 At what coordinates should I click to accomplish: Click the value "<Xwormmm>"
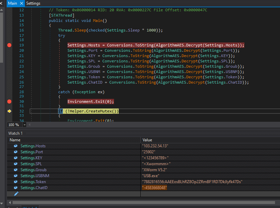click(156, 164)
